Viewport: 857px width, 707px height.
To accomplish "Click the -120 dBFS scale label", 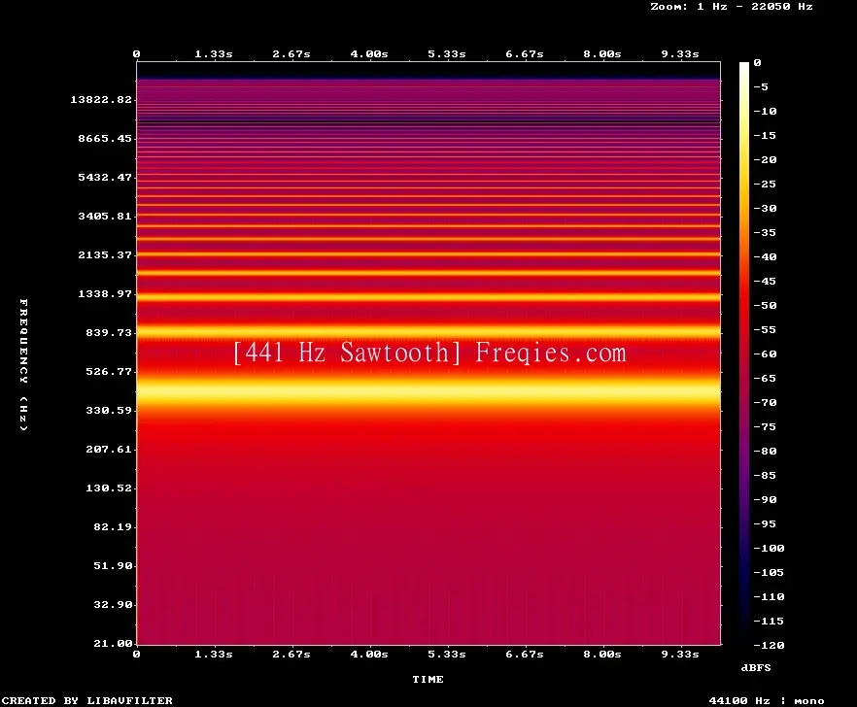I will (769, 645).
